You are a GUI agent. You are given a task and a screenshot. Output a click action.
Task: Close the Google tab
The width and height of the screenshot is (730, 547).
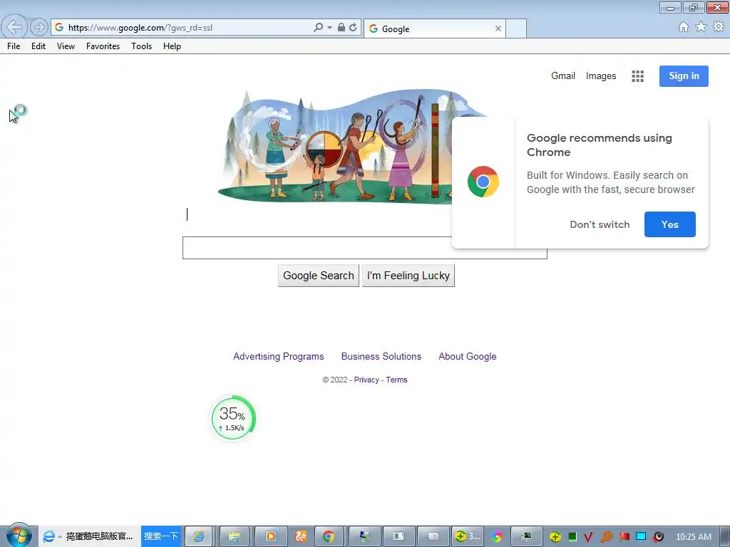coord(498,28)
